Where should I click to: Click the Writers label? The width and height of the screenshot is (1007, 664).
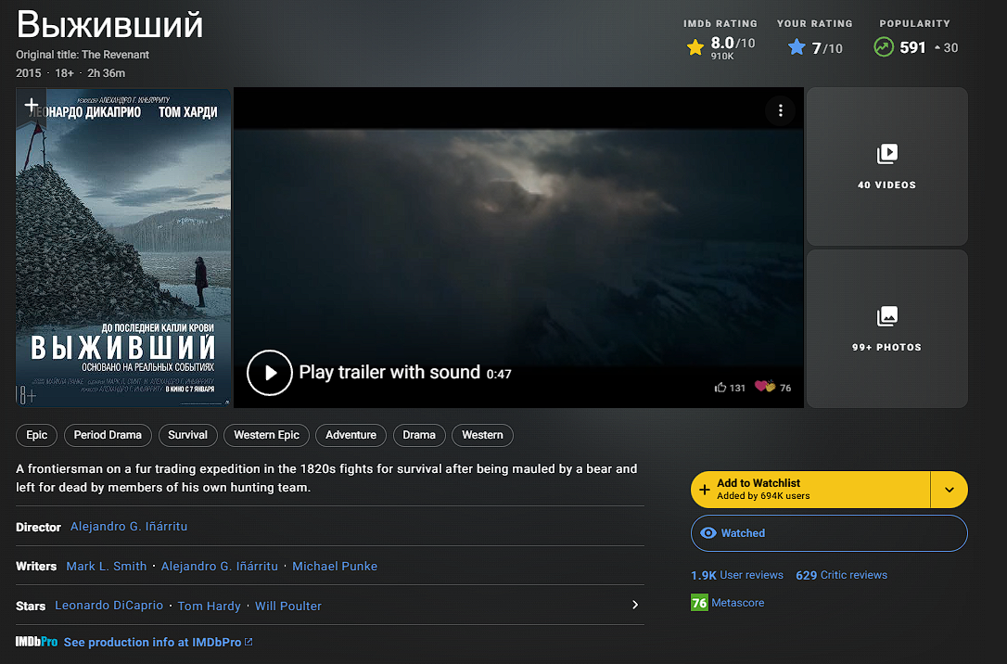point(36,567)
